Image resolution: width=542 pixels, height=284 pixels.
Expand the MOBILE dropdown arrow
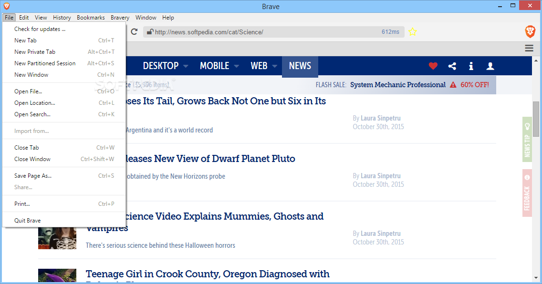pos(237,66)
